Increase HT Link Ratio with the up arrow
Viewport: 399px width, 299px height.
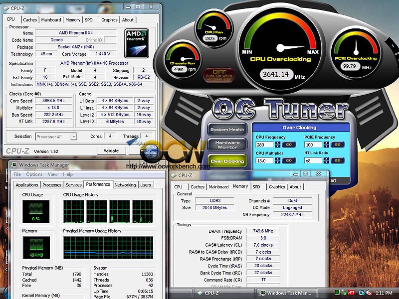326,159
